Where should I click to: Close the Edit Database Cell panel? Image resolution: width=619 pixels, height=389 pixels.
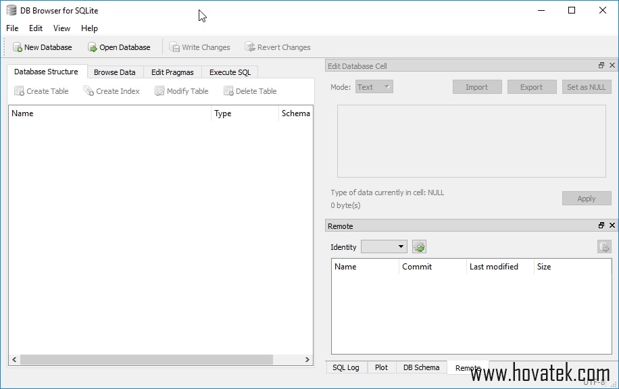(x=612, y=65)
